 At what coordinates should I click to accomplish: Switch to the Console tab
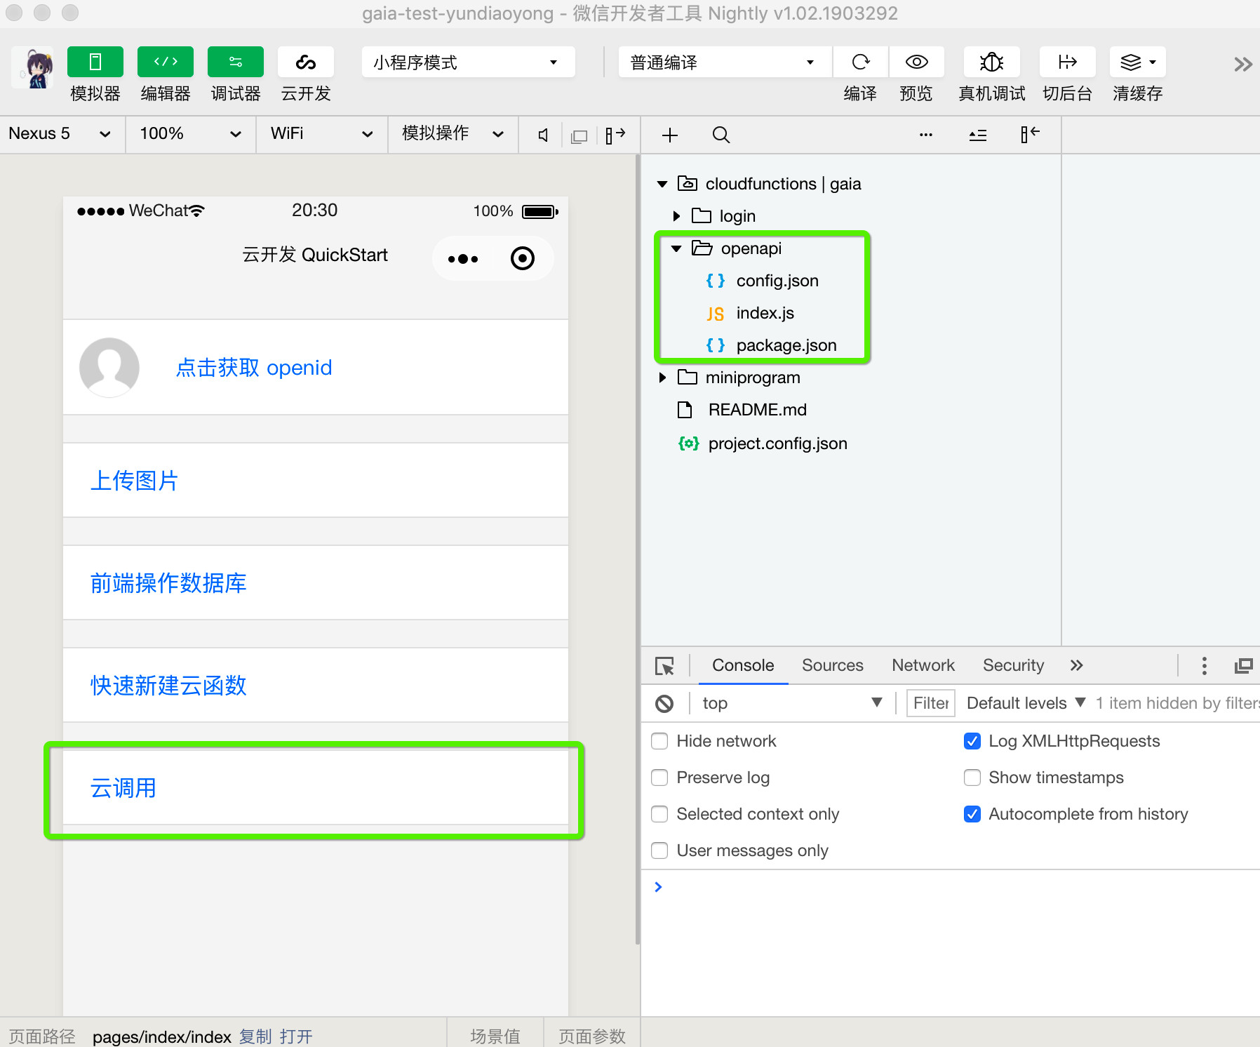pos(743,665)
